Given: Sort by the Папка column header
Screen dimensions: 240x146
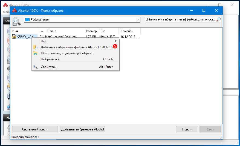Looking at the screenshot, I should (x=58, y=31).
